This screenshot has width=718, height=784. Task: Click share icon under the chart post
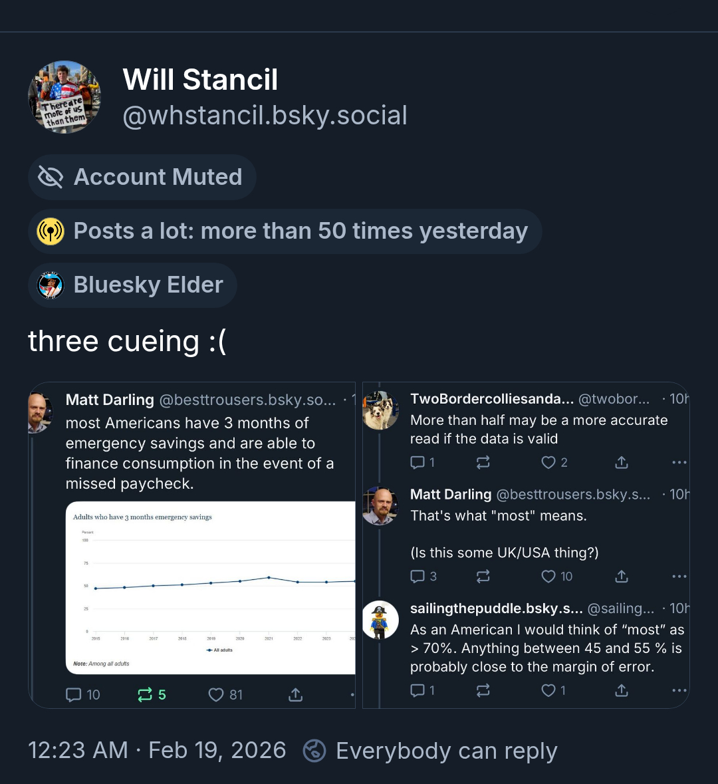[x=296, y=695]
